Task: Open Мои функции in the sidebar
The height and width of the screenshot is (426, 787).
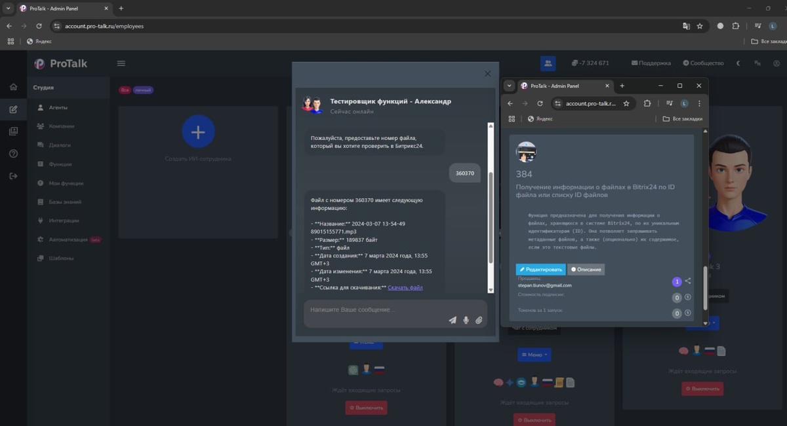Action: pos(66,183)
